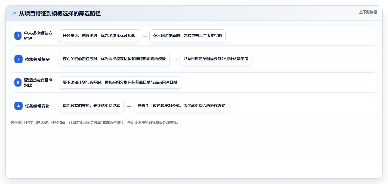Click the 先检查共享与版本控制 card

click(x=187, y=36)
